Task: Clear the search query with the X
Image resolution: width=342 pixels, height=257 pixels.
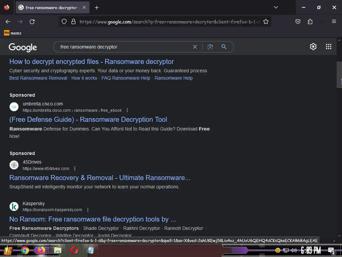Action: pos(195,47)
